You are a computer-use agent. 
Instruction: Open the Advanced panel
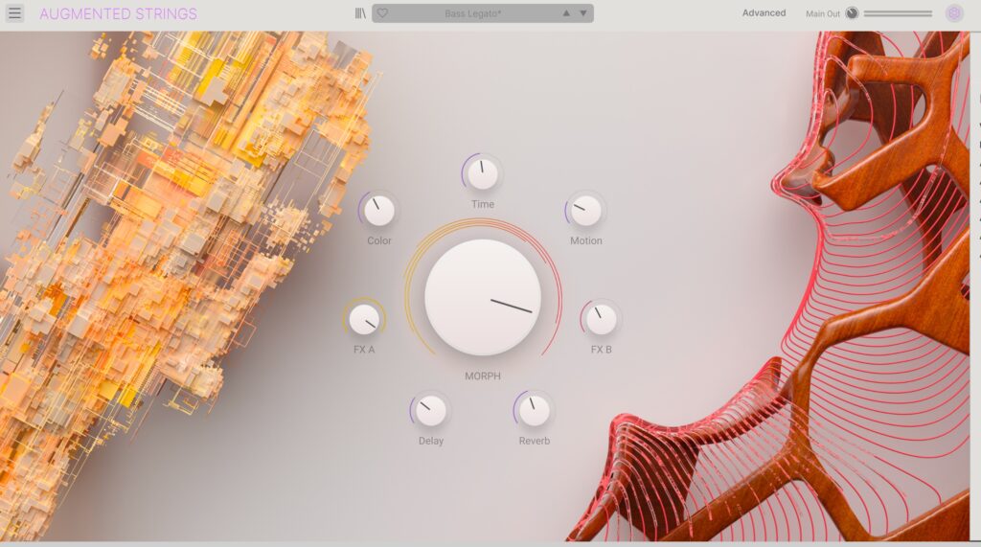coord(764,13)
